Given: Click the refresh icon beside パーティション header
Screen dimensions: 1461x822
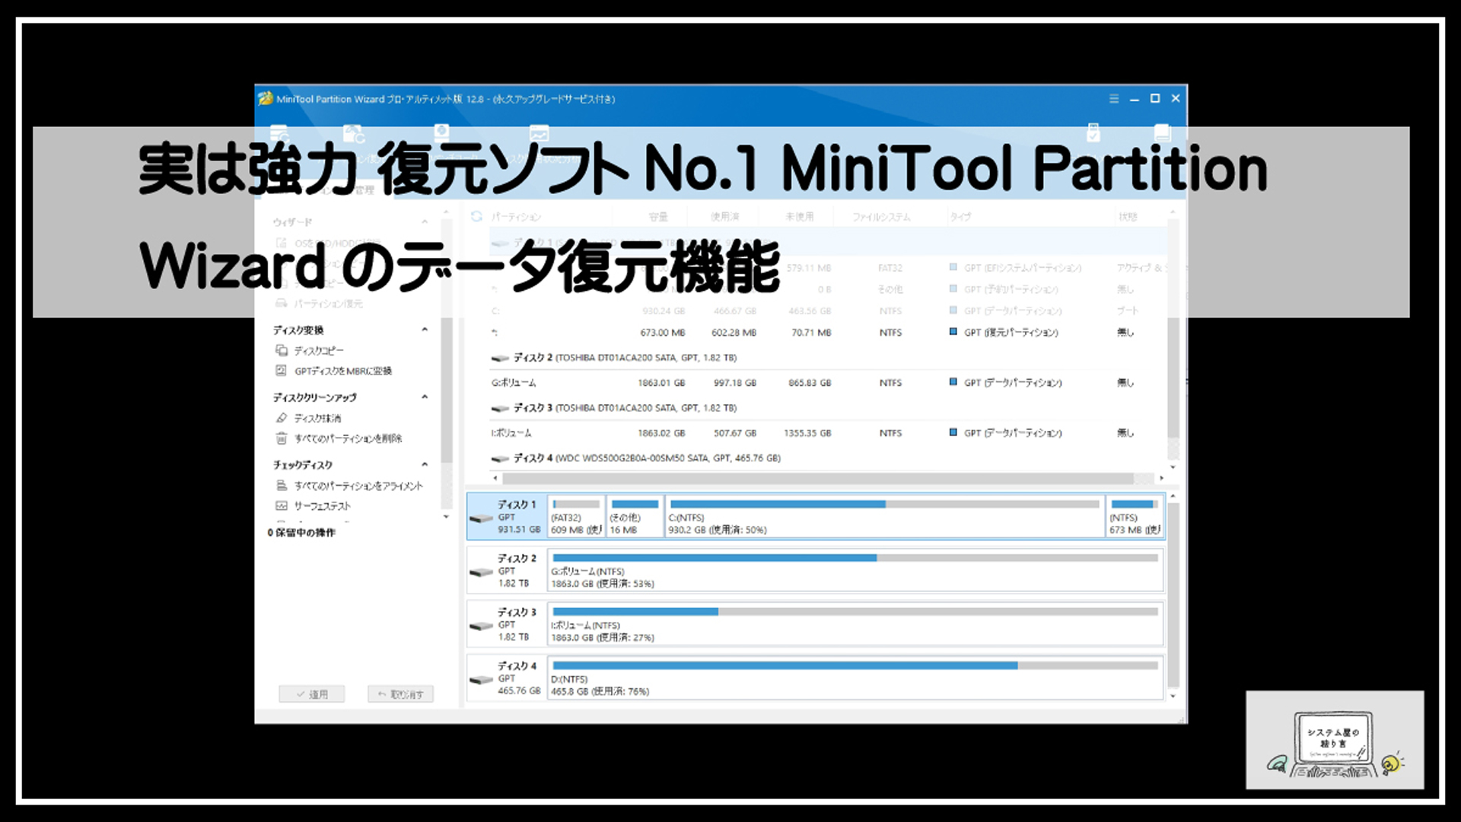Looking at the screenshot, I should pos(476,216).
